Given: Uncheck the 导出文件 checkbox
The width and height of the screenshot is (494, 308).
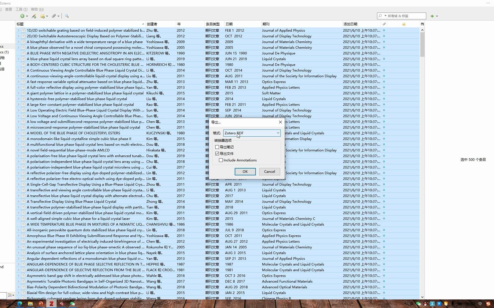Looking at the screenshot, I should coord(217,154).
